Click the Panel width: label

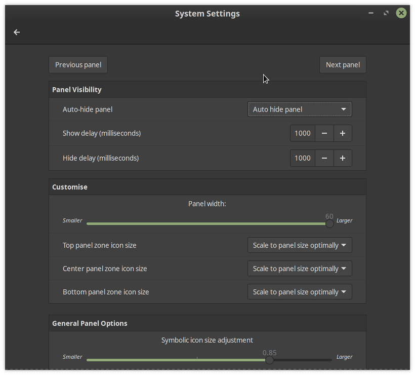click(x=207, y=204)
